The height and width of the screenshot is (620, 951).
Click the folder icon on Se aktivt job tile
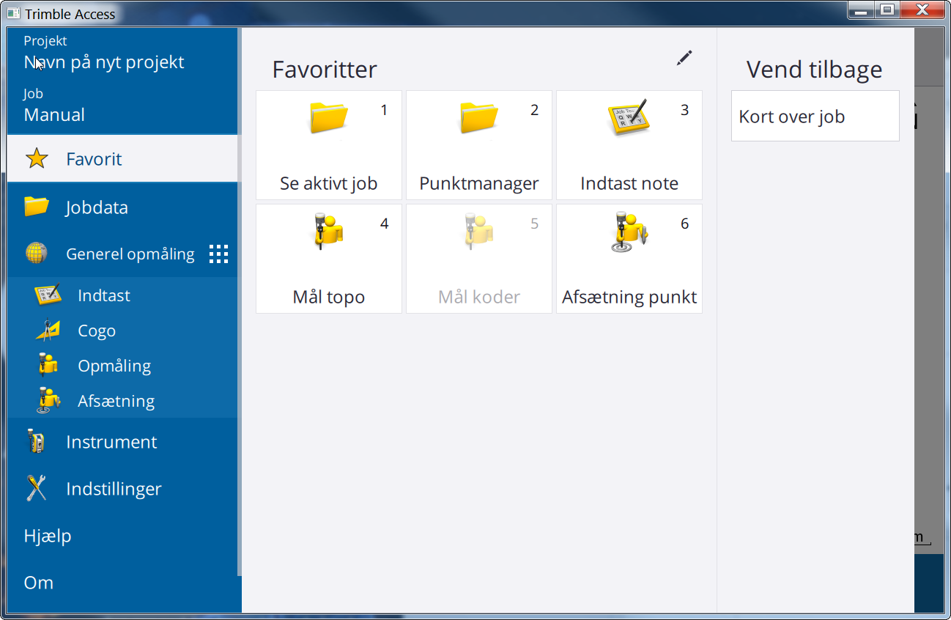(329, 117)
